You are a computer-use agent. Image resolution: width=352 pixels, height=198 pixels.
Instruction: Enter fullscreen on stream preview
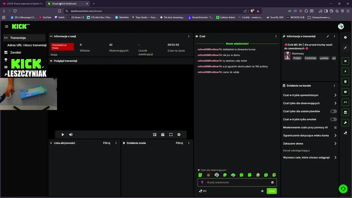[x=171, y=134]
